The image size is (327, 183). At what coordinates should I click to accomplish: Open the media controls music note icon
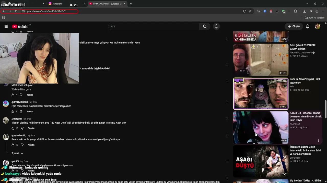(311, 11)
